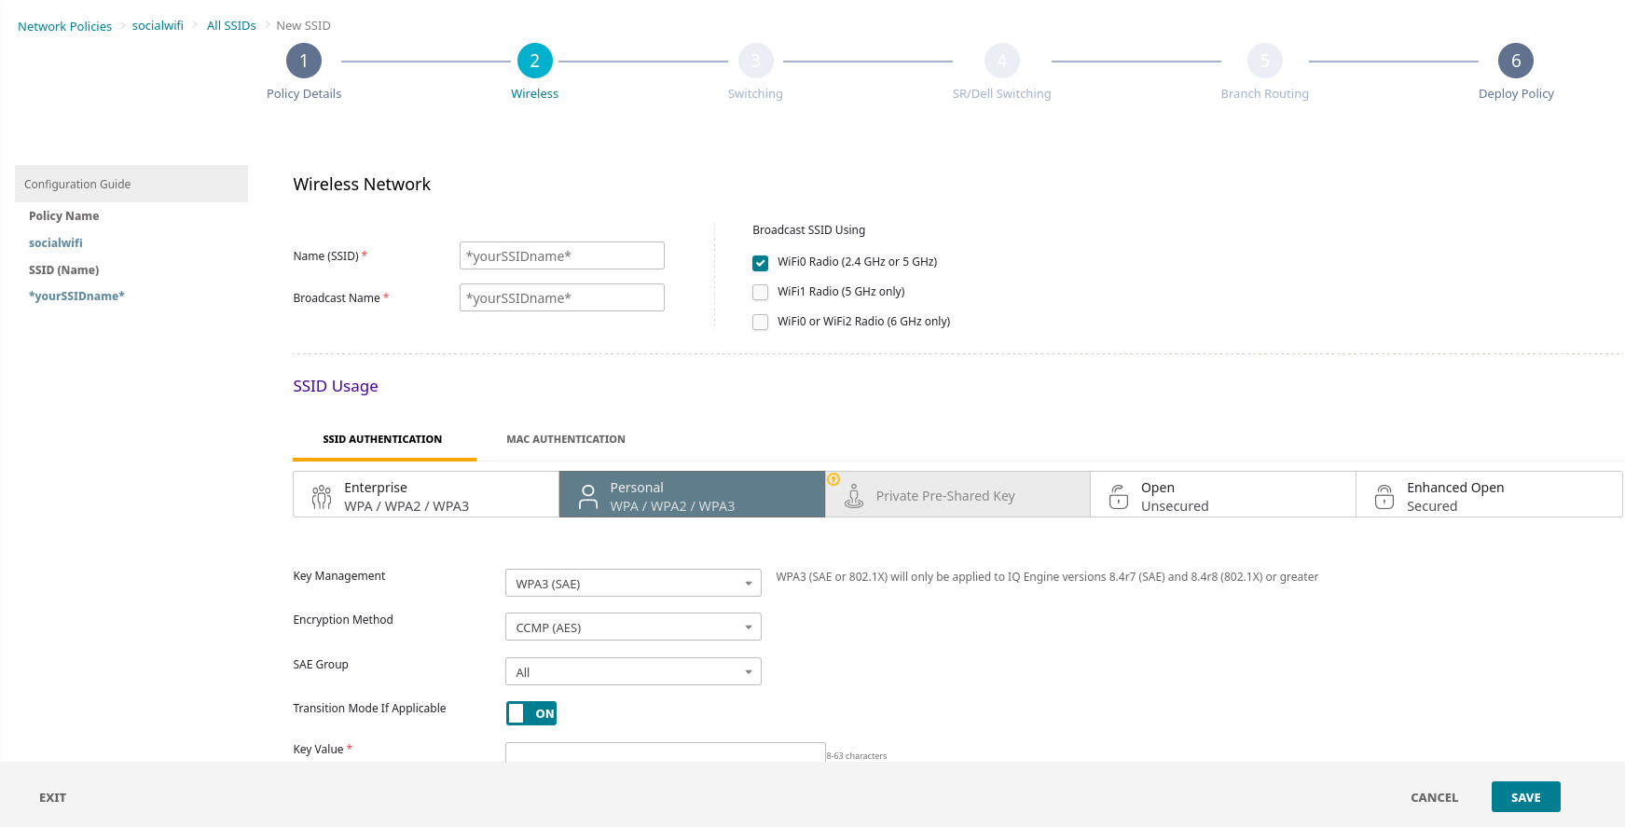Select the SSID Authentication tab

(382, 439)
